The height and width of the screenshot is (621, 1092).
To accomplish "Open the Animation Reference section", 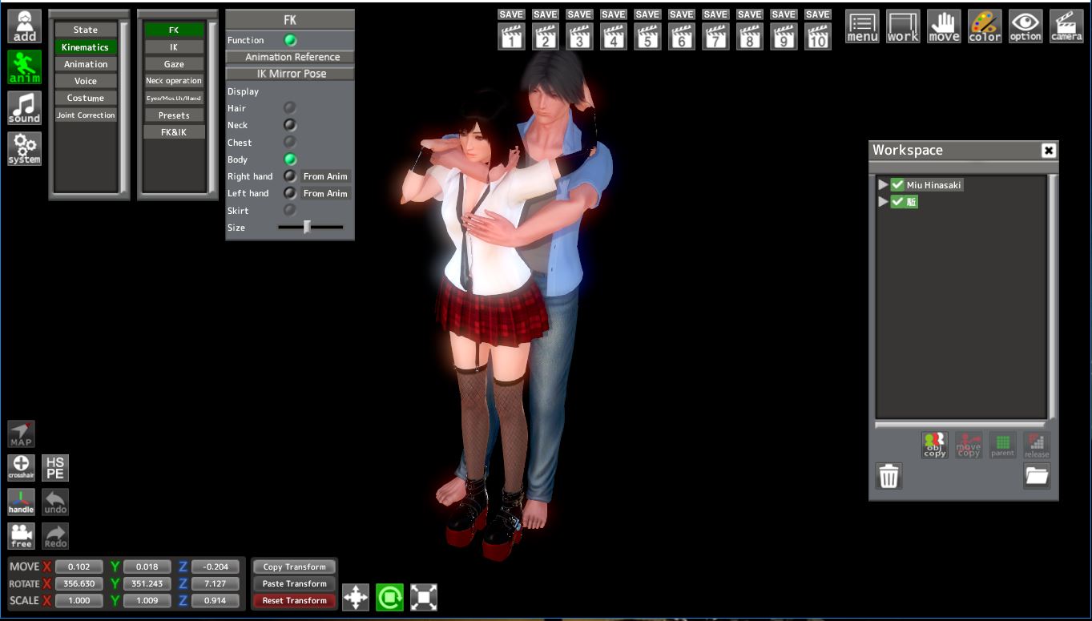I will coord(292,57).
